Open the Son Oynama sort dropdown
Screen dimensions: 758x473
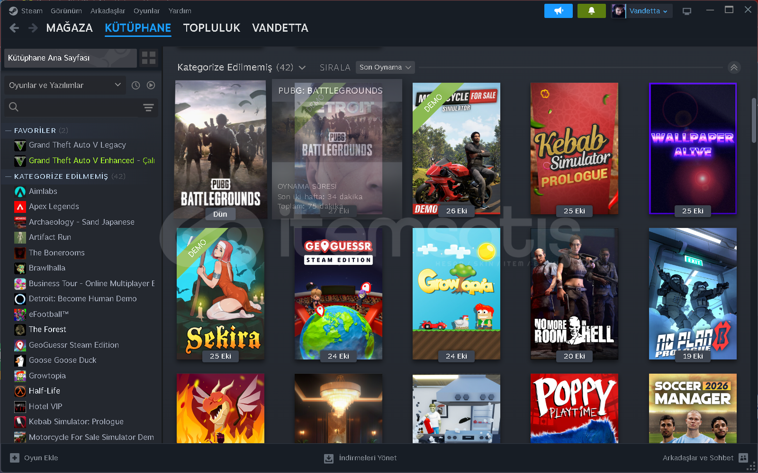click(x=385, y=67)
